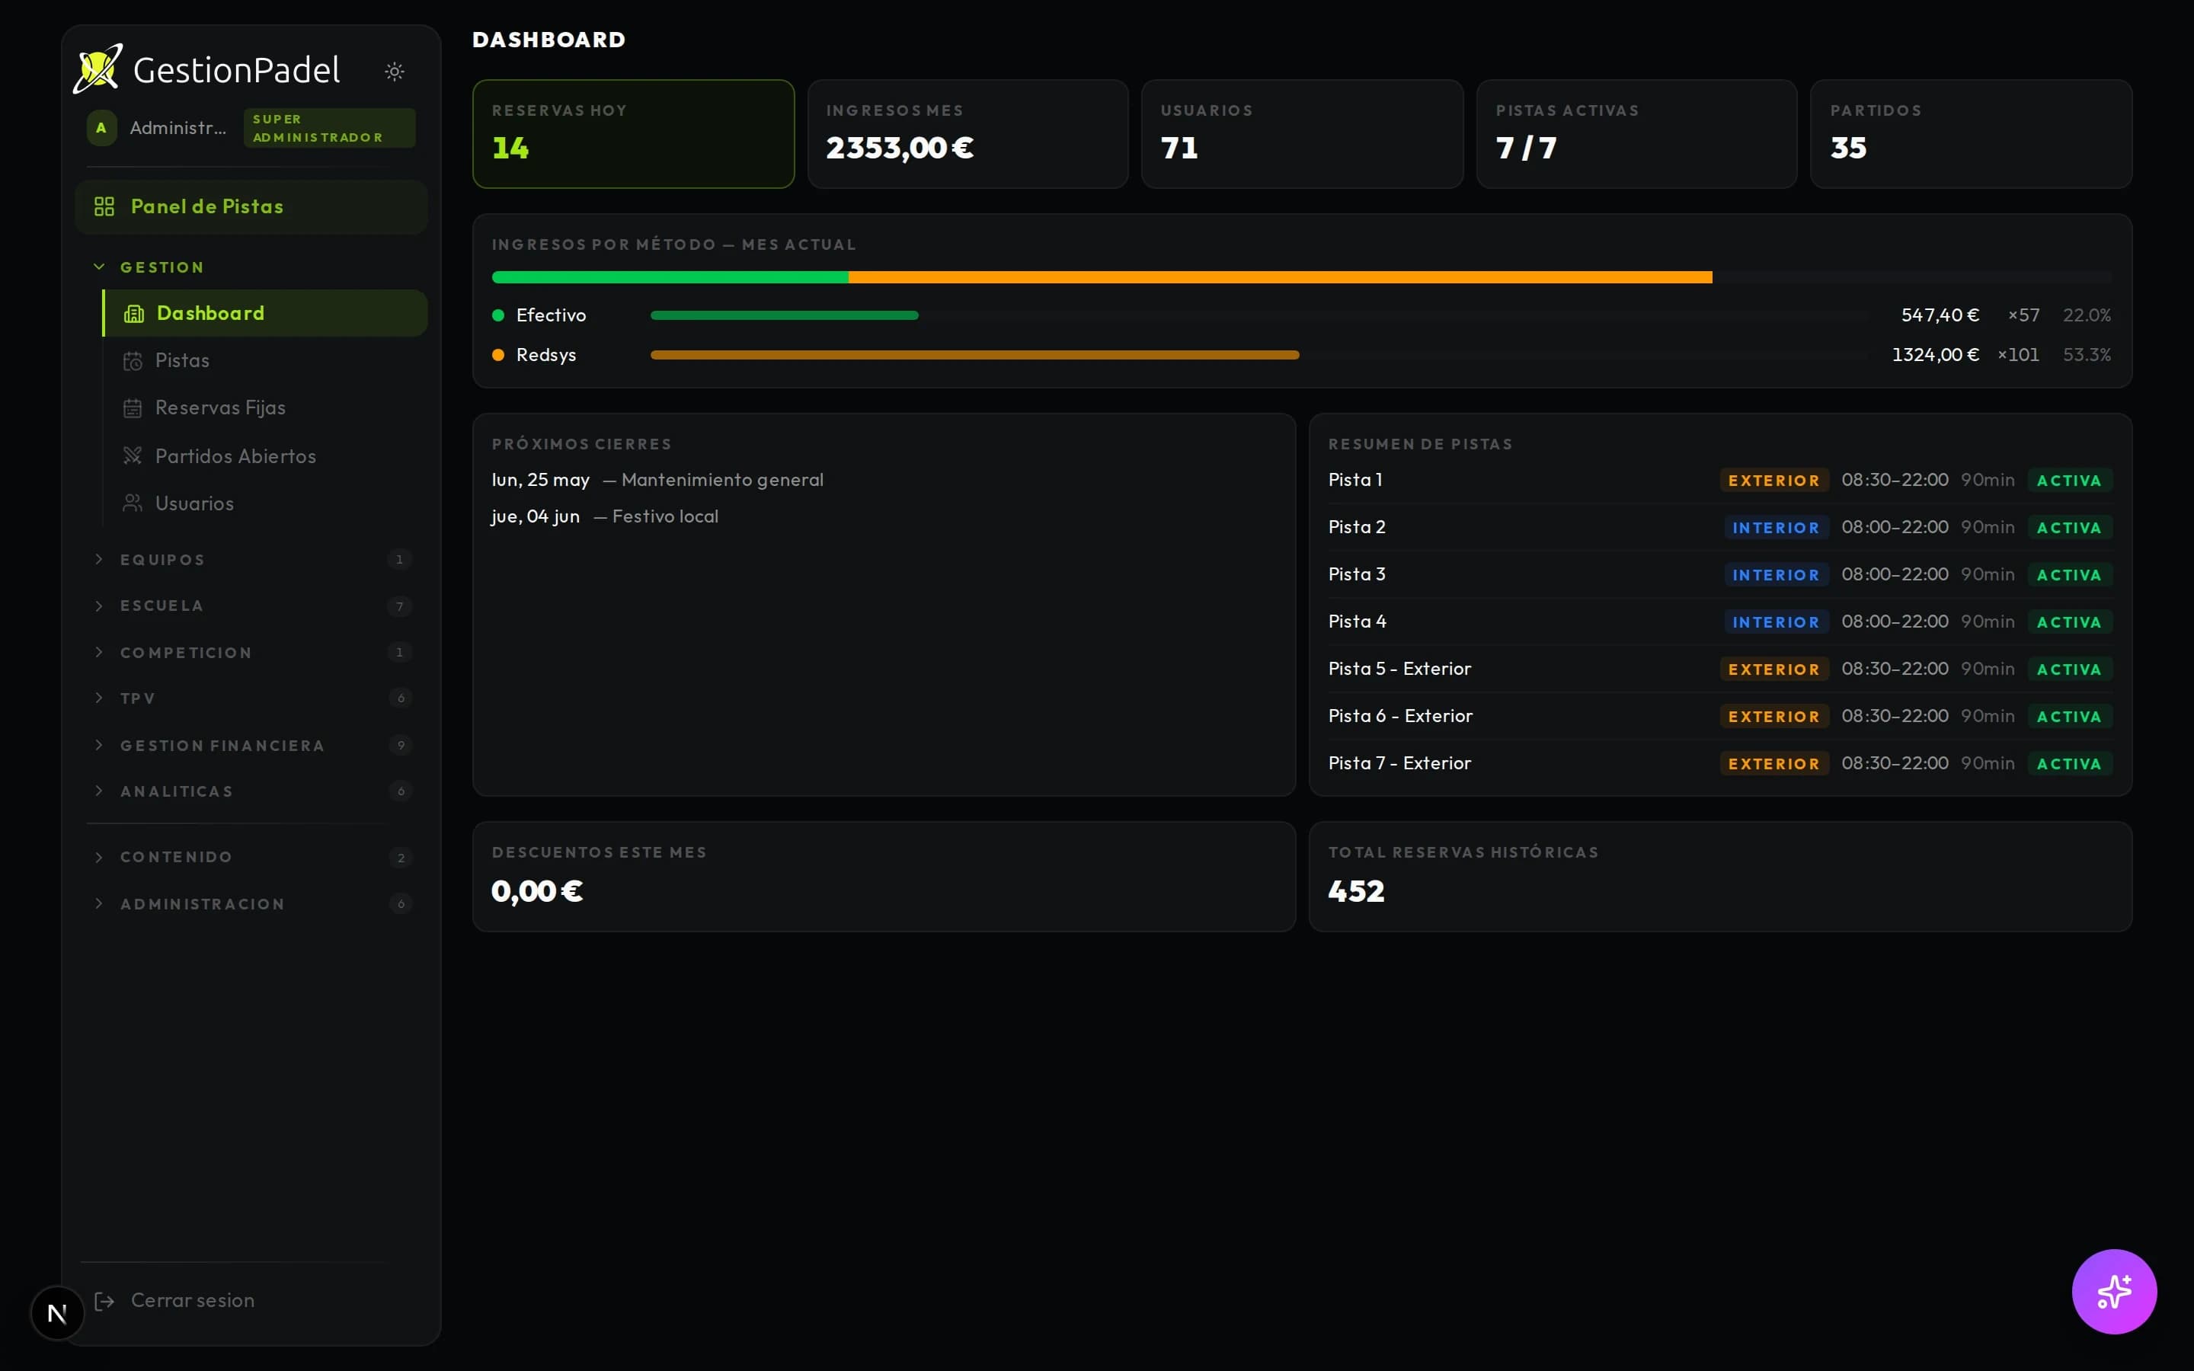Expand the CONTENIDO section
The height and width of the screenshot is (1371, 2194).
coord(251,858)
